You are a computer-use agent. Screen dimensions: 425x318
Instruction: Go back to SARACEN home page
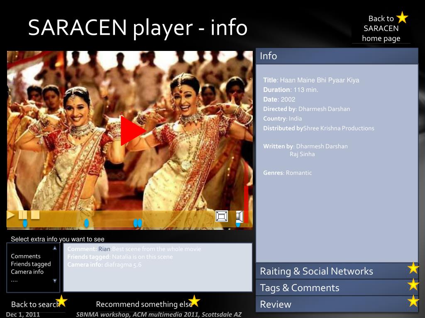coord(381,29)
